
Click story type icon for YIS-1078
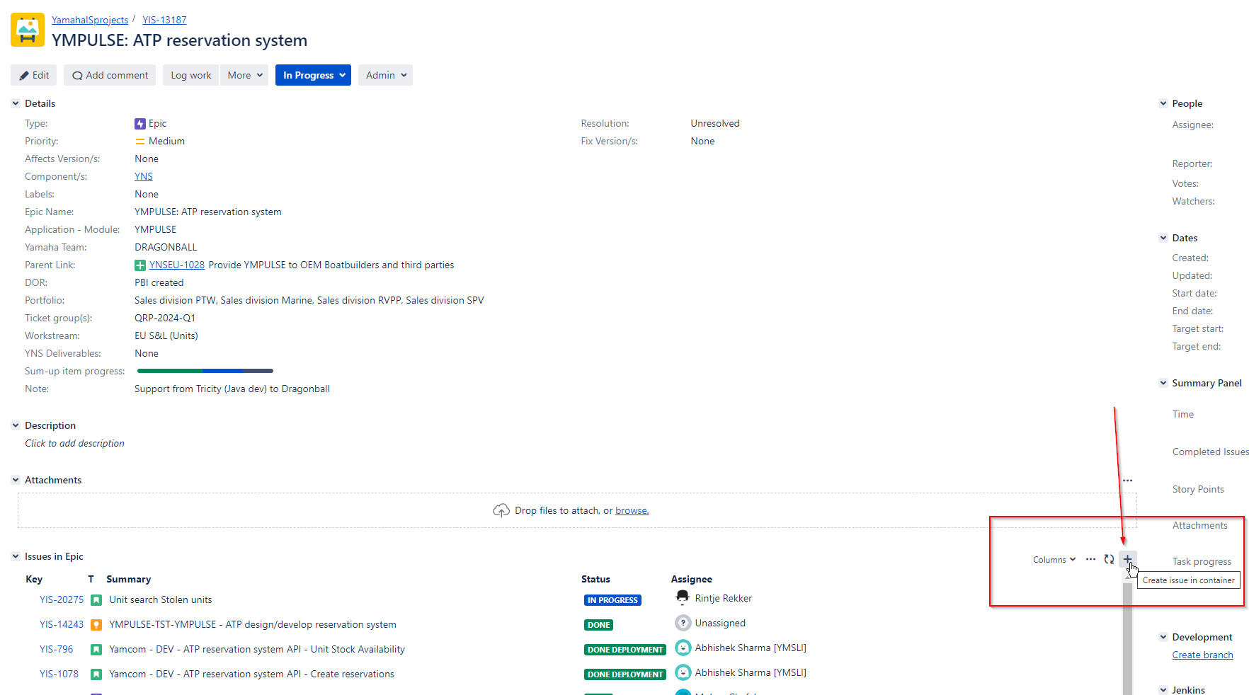(x=96, y=674)
